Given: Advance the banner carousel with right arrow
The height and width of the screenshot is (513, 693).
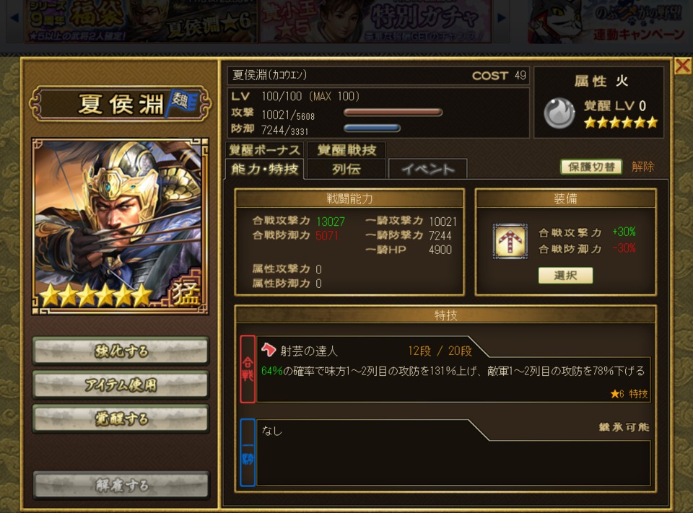Looking at the screenshot, I should (x=501, y=17).
